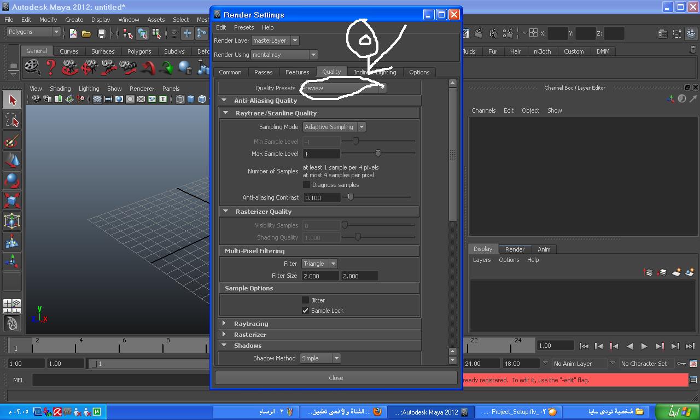Toggle wireframe cube display in viewport toolbar
The height and width of the screenshot is (420, 700).
pyautogui.click(x=180, y=99)
